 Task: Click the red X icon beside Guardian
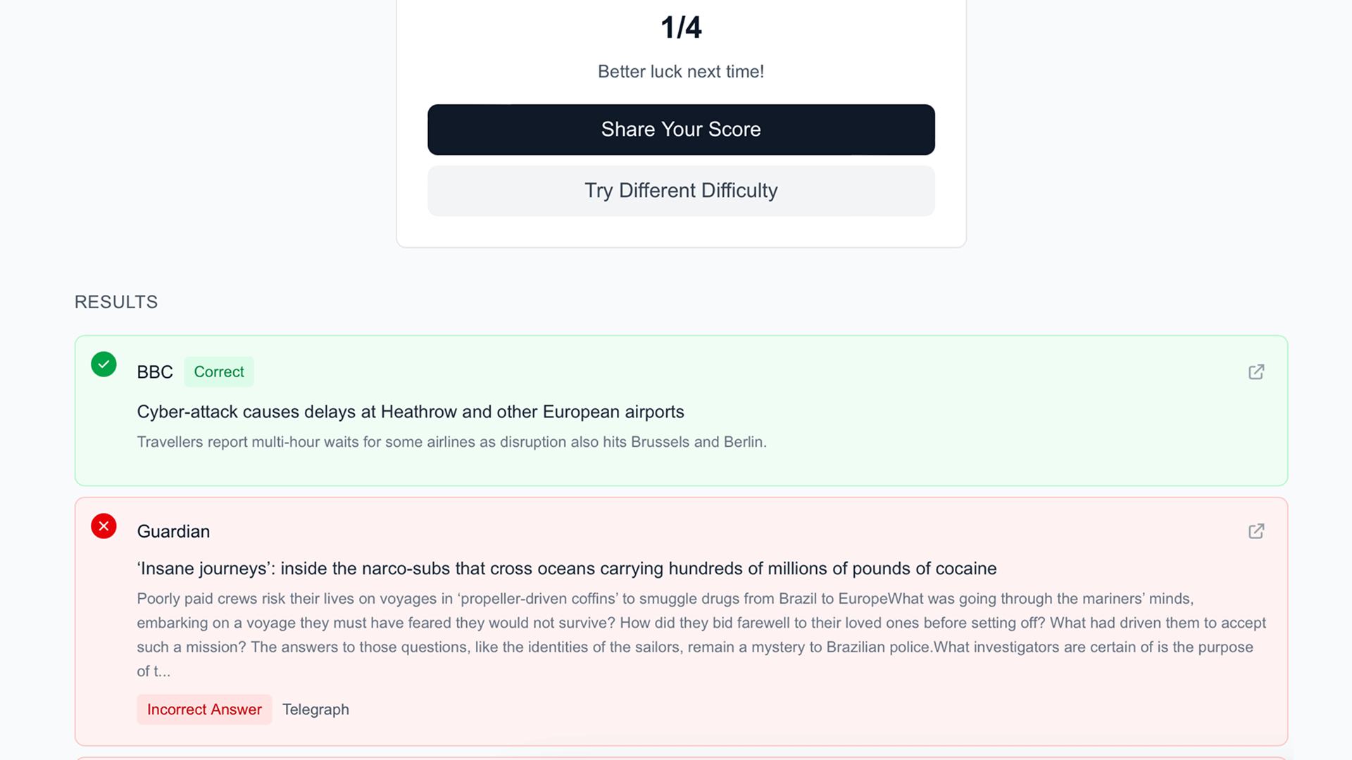pos(104,526)
